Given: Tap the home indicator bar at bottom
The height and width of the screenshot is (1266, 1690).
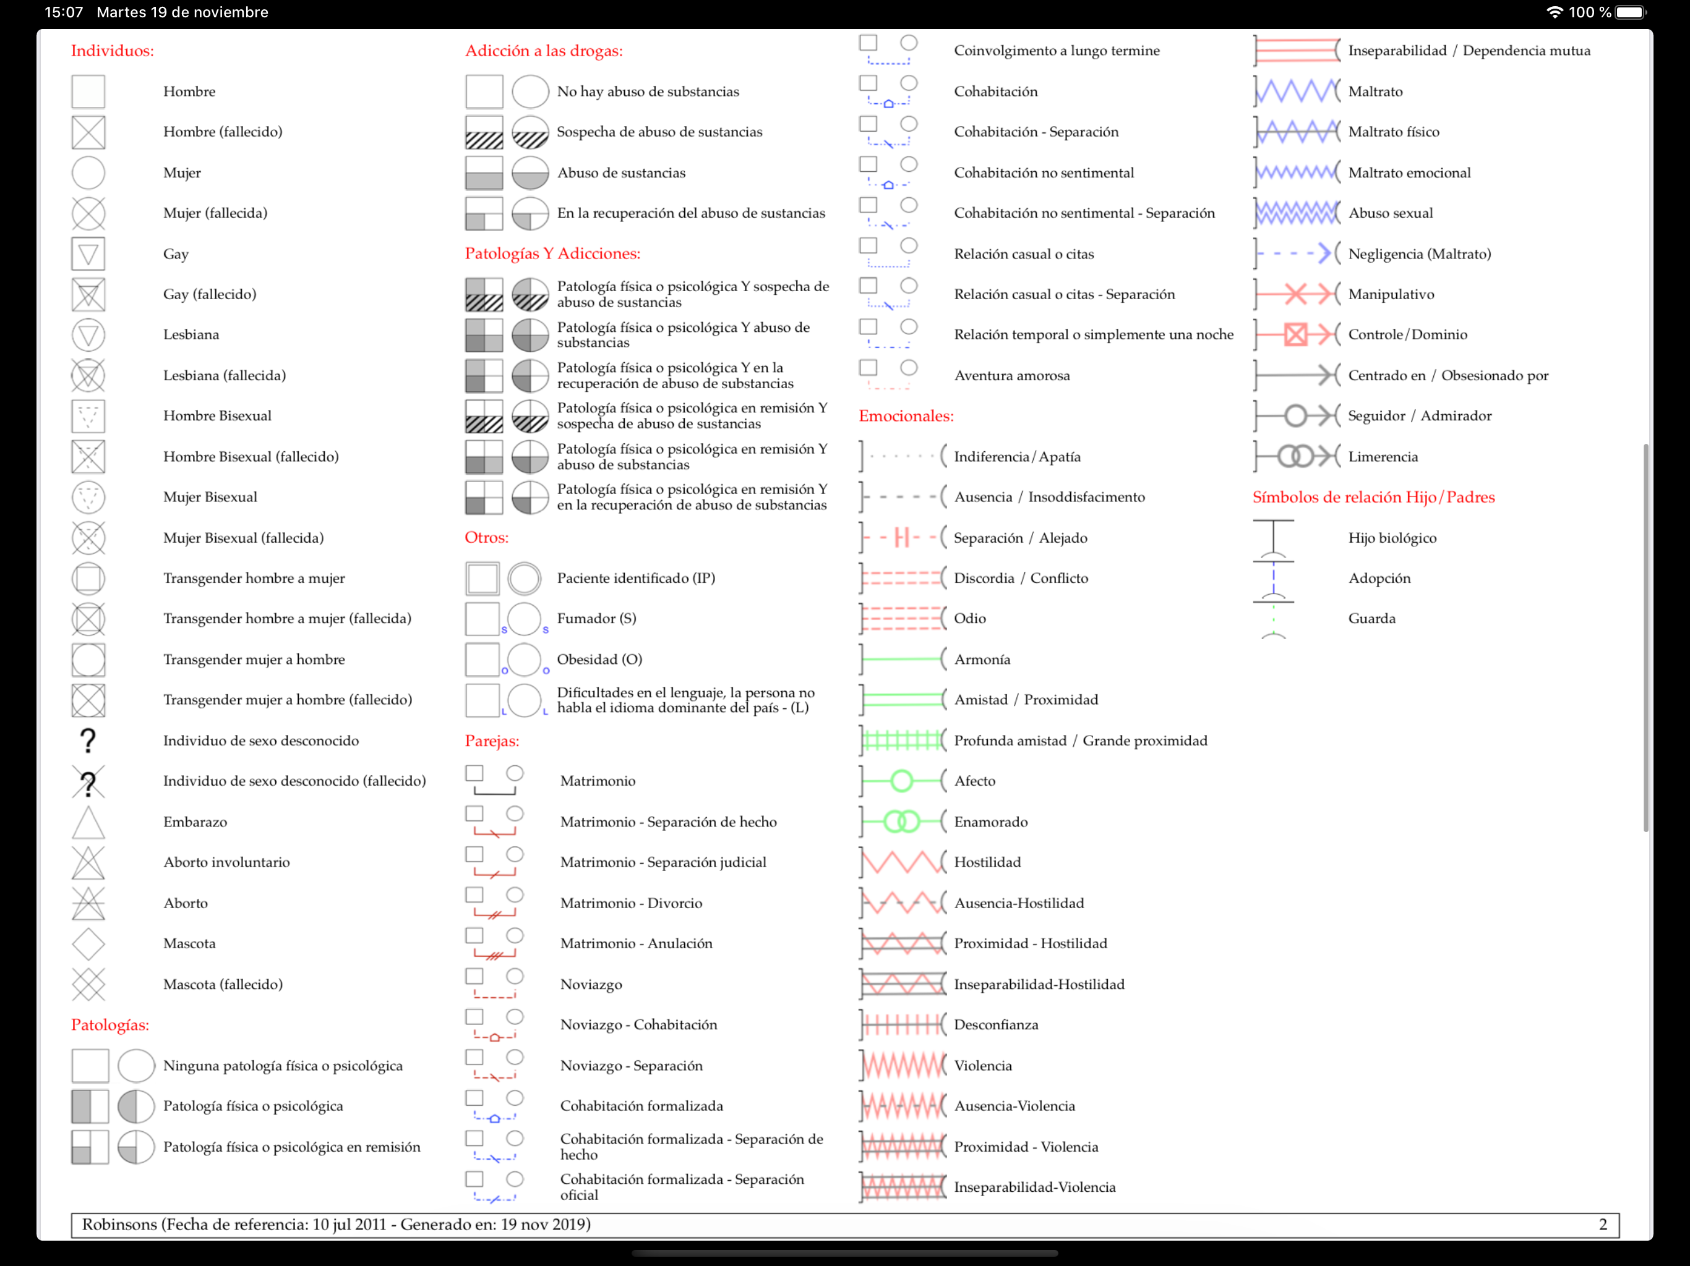Looking at the screenshot, I should point(845,1253).
